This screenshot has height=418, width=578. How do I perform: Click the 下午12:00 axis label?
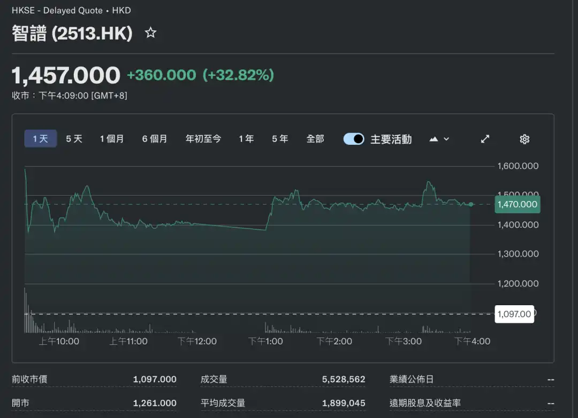tap(197, 342)
